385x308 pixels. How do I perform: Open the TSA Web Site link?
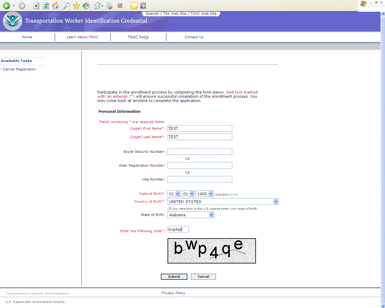point(174,14)
